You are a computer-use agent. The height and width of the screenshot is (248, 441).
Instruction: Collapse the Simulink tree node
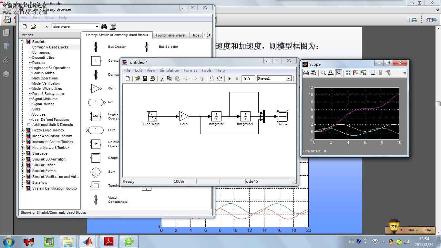pyautogui.click(x=23, y=41)
